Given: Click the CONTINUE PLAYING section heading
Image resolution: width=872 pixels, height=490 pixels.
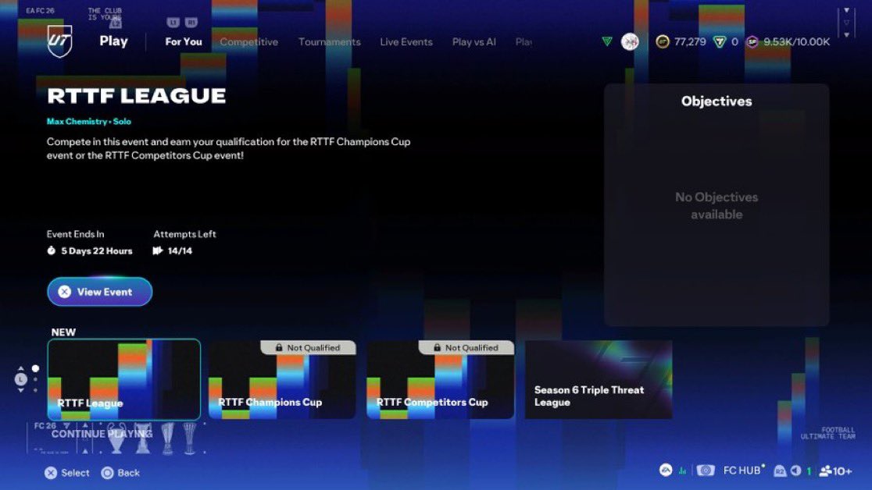Looking at the screenshot, I should (102, 434).
